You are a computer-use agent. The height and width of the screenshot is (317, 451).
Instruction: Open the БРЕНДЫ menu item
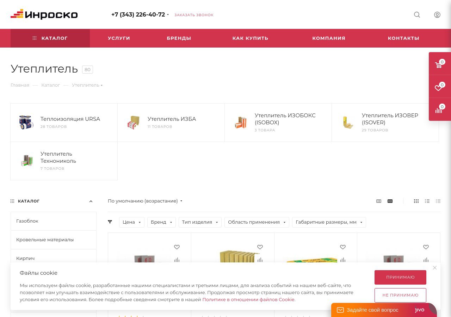[x=179, y=38]
